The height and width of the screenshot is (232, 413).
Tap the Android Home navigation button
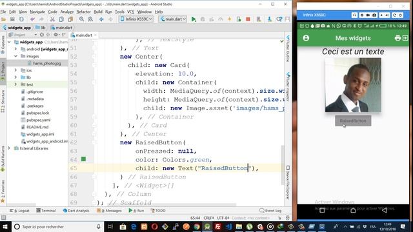point(353,210)
